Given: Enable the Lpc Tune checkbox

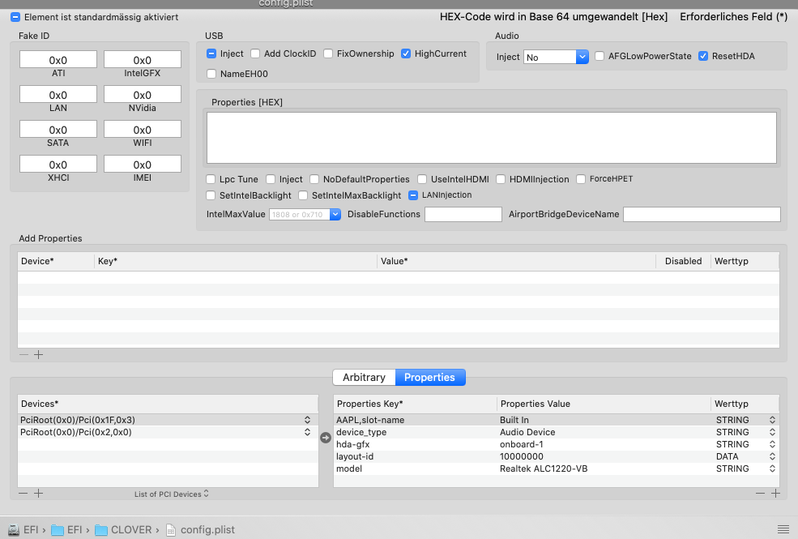Looking at the screenshot, I should tap(211, 179).
